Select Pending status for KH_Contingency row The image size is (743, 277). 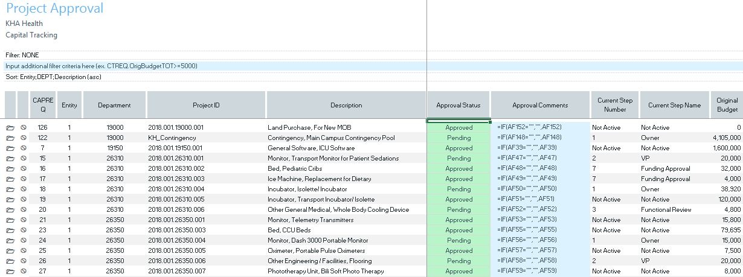[458, 138]
